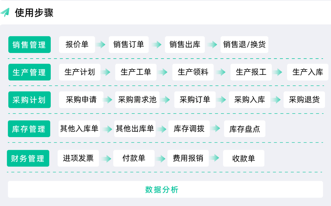Click the arrow between 进项发票 and 付款单
This screenshot has height=206, width=331.
coord(106,158)
